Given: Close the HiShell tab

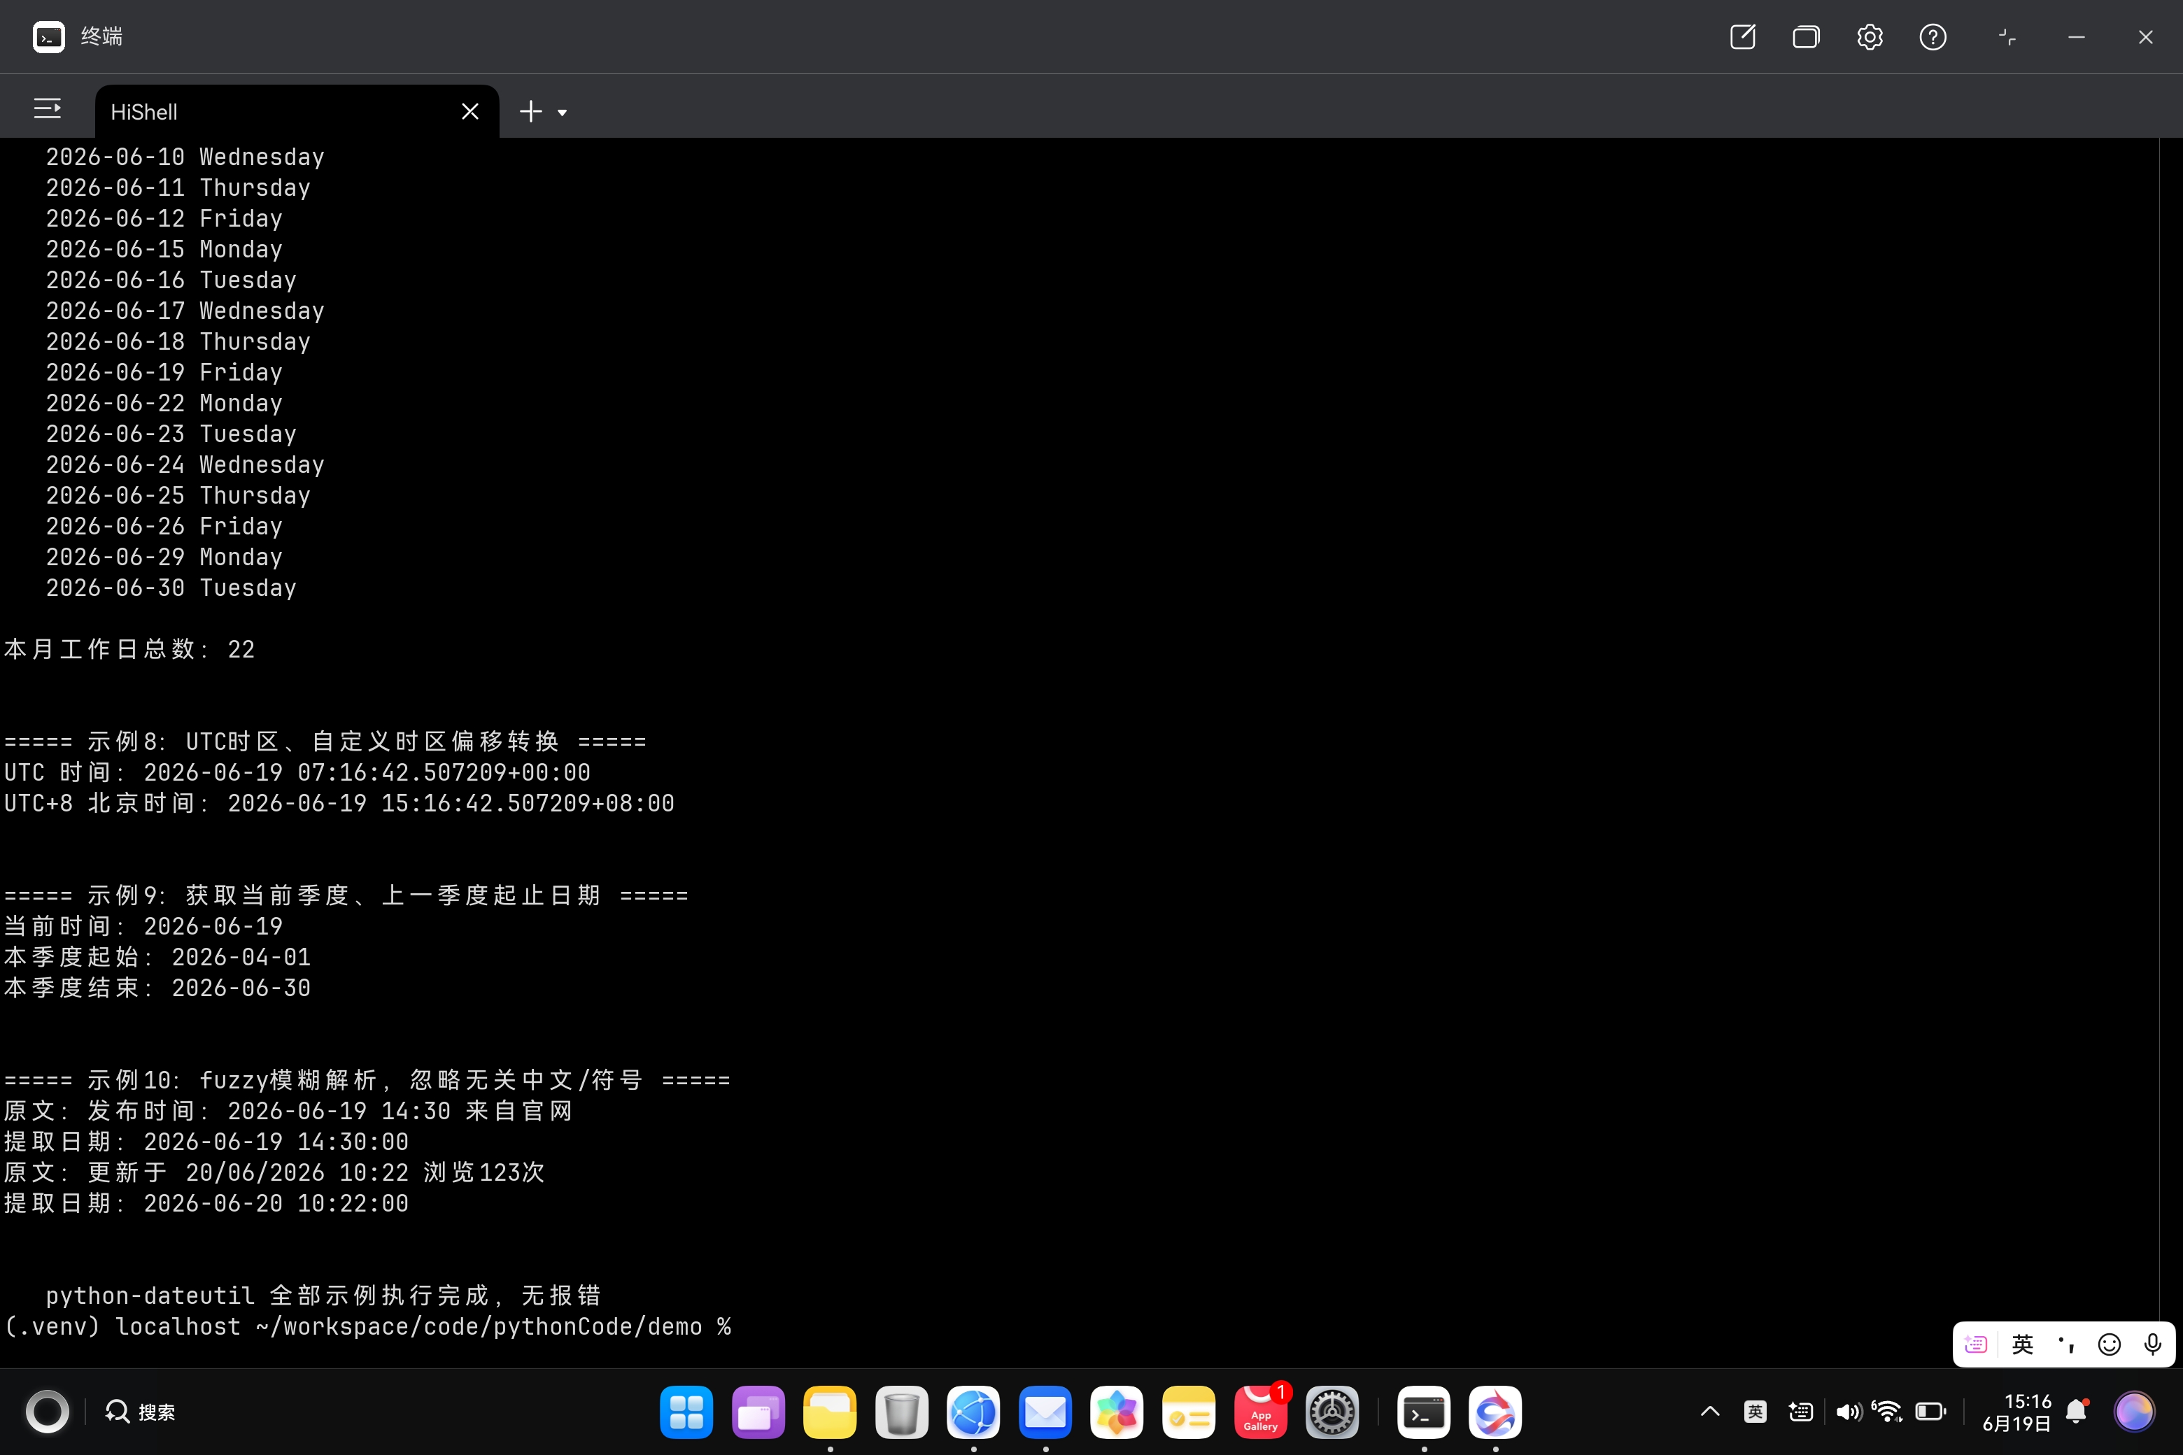Looking at the screenshot, I should click(x=469, y=111).
